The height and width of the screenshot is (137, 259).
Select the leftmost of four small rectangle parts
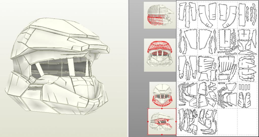click(x=240, y=87)
